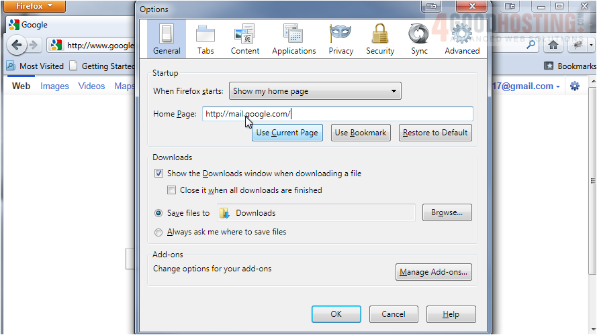597x335 pixels.
Task: Open the orange Firefox menu button
Action: [x=33, y=6]
